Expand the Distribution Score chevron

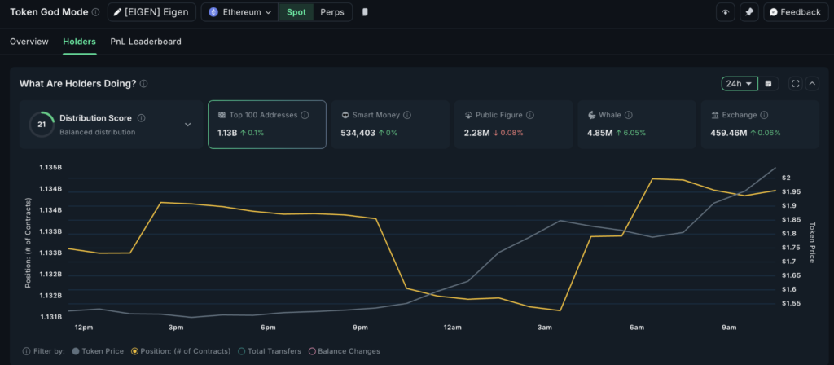pyautogui.click(x=188, y=125)
